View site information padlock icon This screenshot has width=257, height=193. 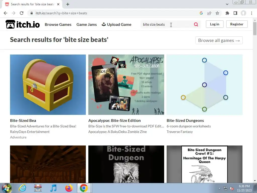point(32,13)
